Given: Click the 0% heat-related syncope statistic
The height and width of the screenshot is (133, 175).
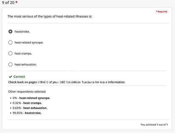Looking at the screenshot, I should click(x=31, y=98).
